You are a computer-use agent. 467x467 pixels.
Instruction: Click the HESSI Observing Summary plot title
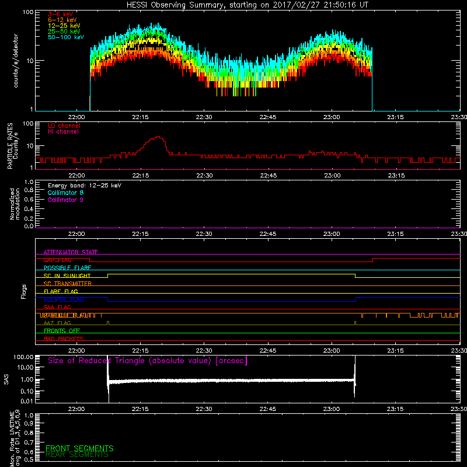point(247,5)
